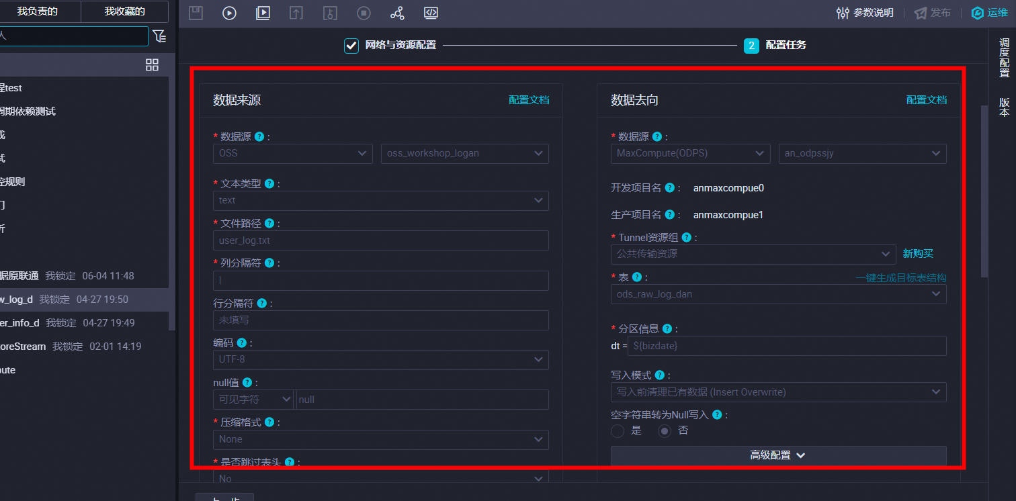Screen dimensions: 1016x501
Task: Open the UTF-8 encoding dropdown
Action: pos(381,359)
